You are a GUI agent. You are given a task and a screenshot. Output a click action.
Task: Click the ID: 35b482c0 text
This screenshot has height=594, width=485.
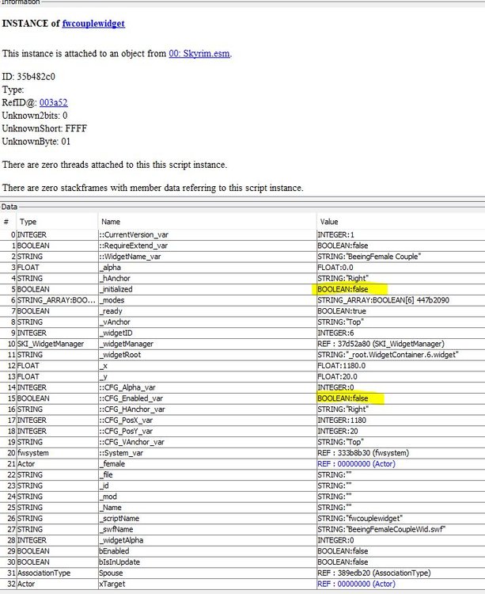[28, 77]
